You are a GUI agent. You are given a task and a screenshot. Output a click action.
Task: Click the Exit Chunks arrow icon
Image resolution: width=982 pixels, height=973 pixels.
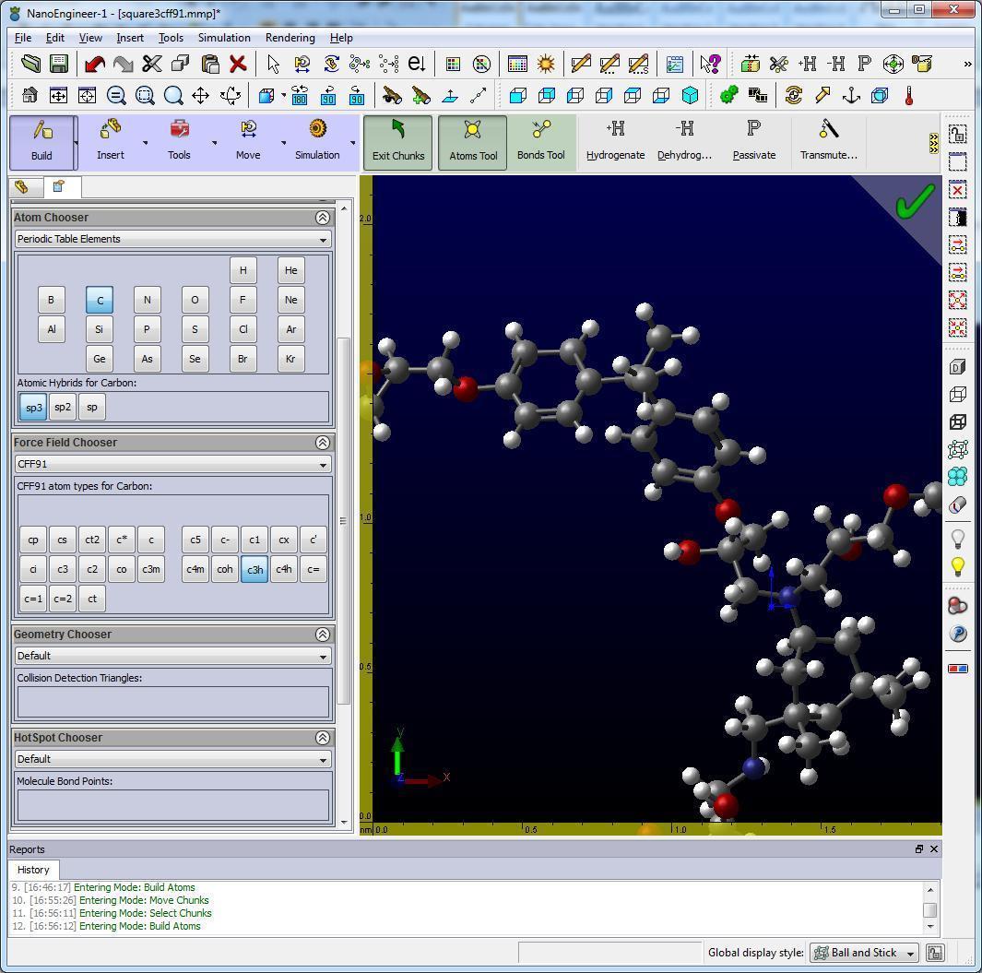click(398, 130)
